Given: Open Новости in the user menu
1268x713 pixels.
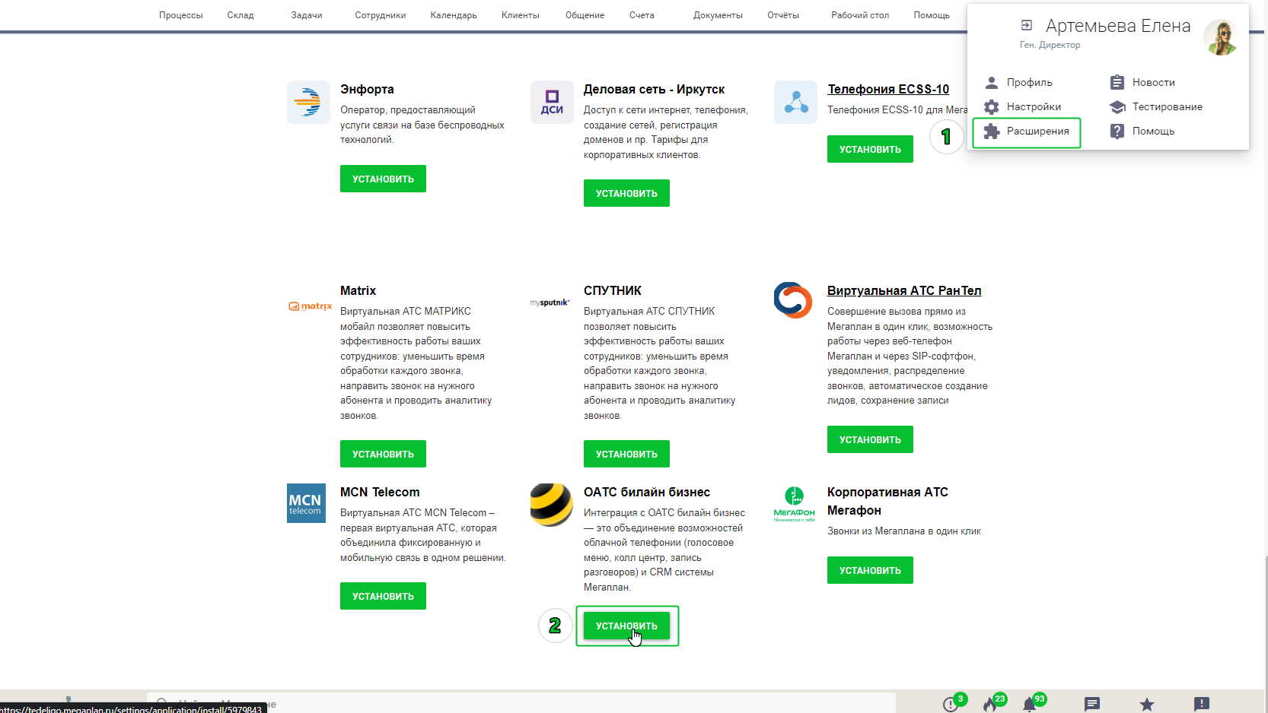Looking at the screenshot, I should 1153,82.
